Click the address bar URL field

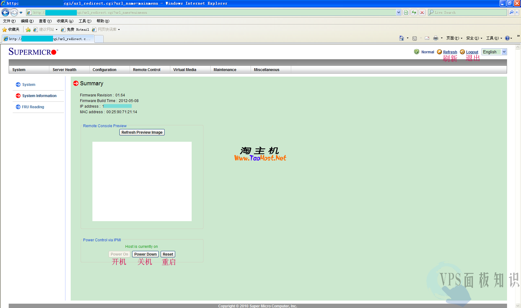[x=211, y=13]
